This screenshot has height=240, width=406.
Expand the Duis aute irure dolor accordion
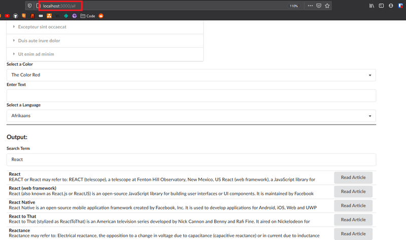(x=105, y=41)
